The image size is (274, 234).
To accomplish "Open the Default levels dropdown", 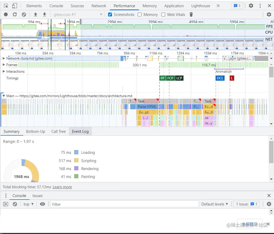I will tap(215, 204).
